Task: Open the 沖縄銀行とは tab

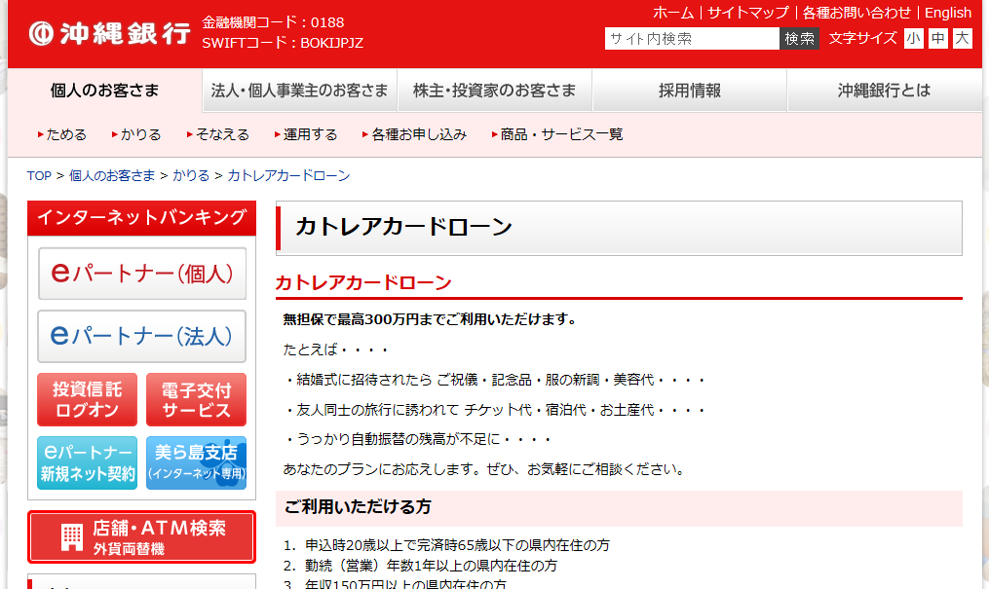Action: [885, 91]
